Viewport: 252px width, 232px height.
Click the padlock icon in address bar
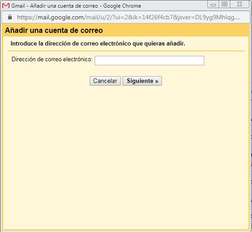point(10,17)
